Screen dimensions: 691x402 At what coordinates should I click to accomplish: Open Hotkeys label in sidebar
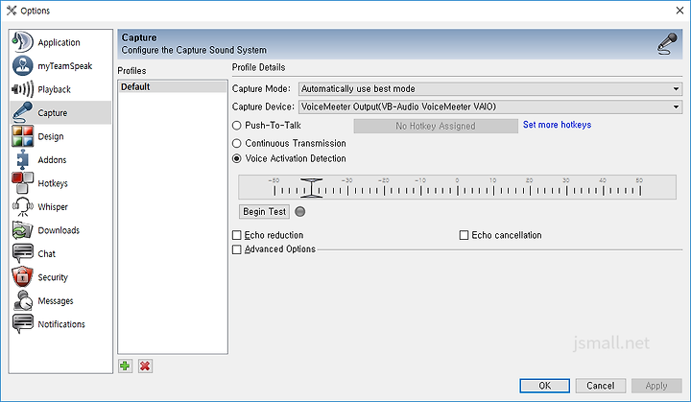pos(53,183)
